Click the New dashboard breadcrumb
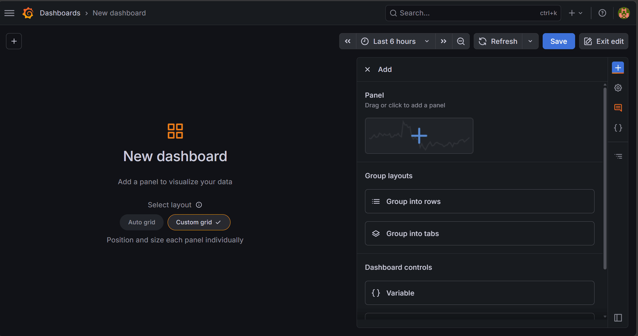Viewport: 638px width, 336px height. click(119, 13)
